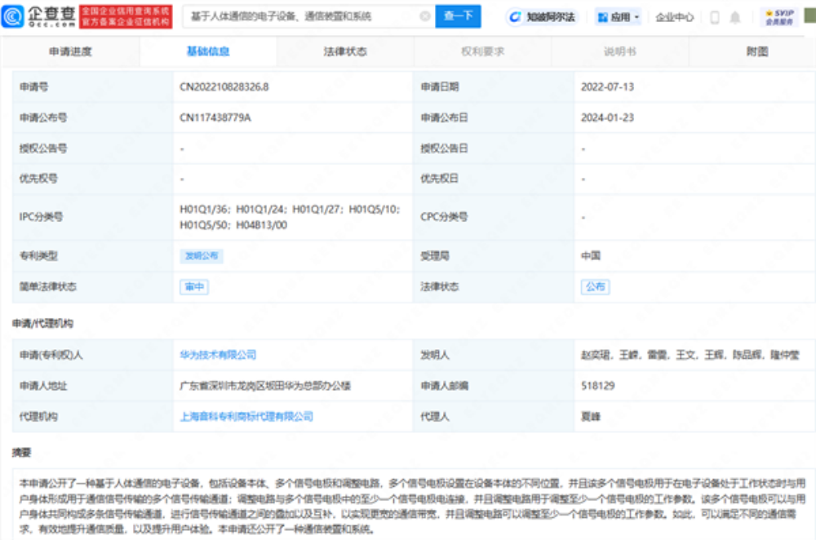This screenshot has height=540, width=816.
Task: Open the 法律状态 tab
Action: click(345, 51)
